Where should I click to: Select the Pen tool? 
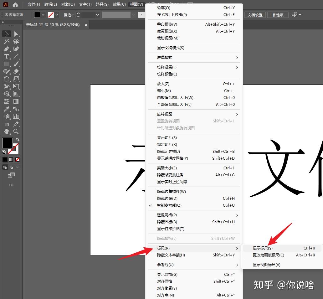6,49
